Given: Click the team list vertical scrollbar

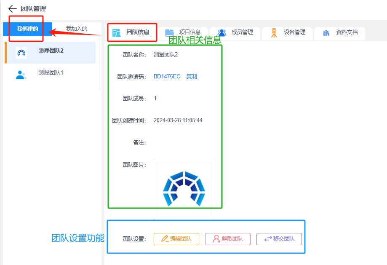Looking at the screenshot, I should [99, 63].
